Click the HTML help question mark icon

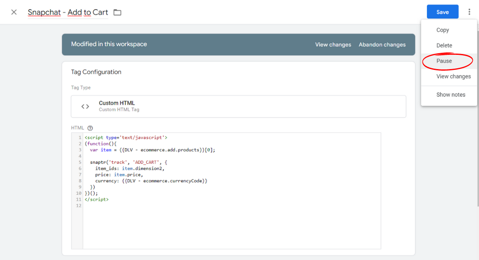[x=90, y=128]
